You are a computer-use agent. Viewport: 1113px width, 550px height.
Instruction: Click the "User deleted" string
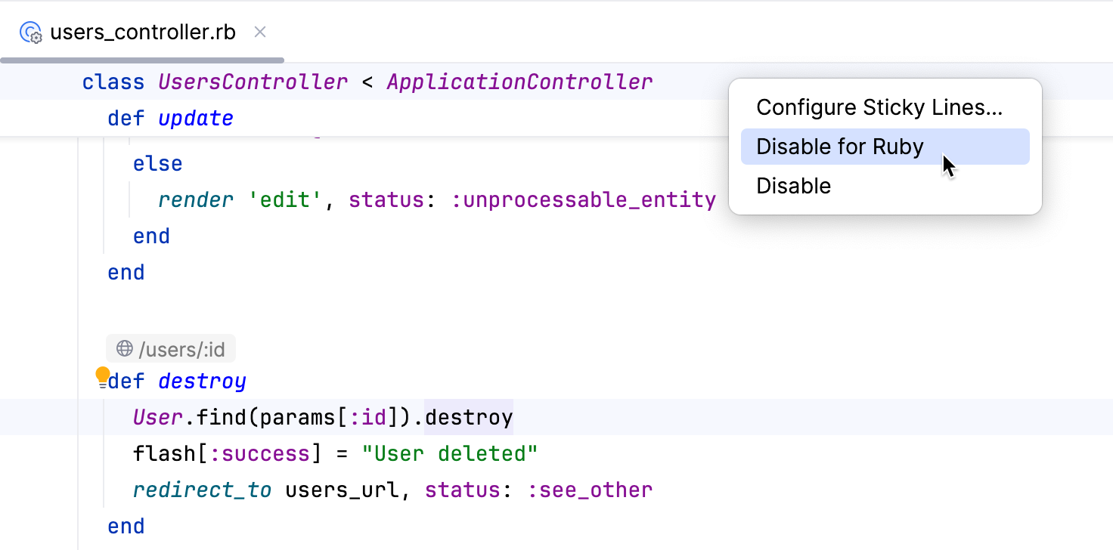point(449,454)
